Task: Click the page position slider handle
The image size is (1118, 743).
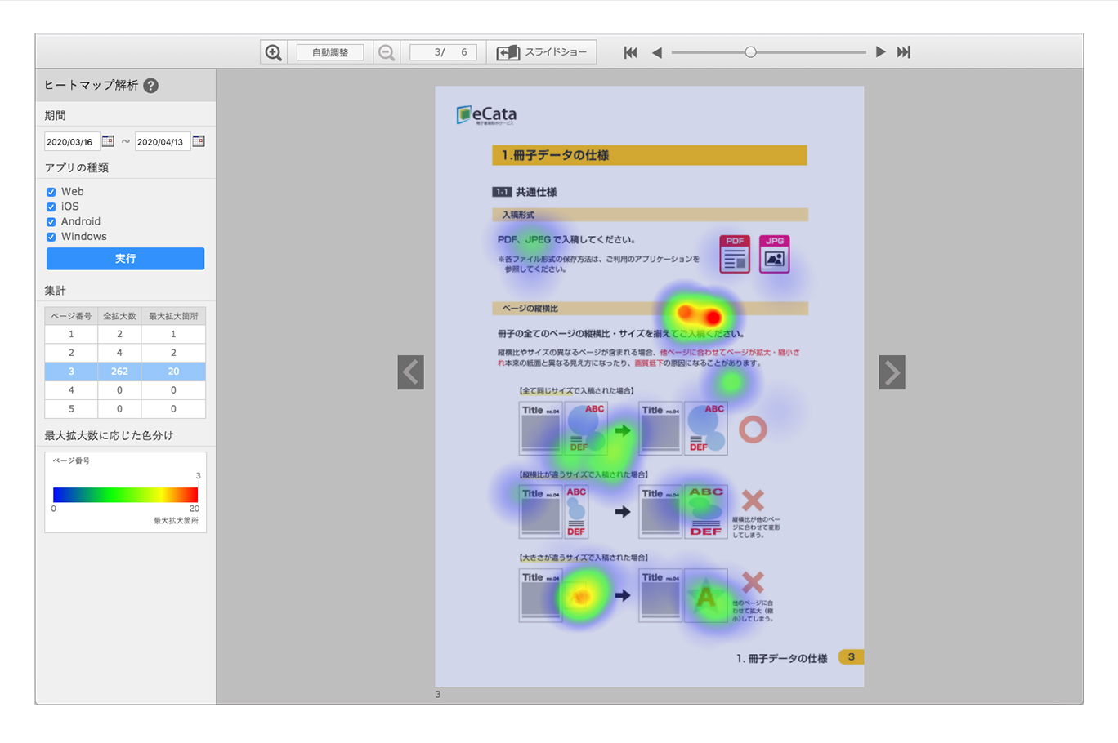Action: 750,52
